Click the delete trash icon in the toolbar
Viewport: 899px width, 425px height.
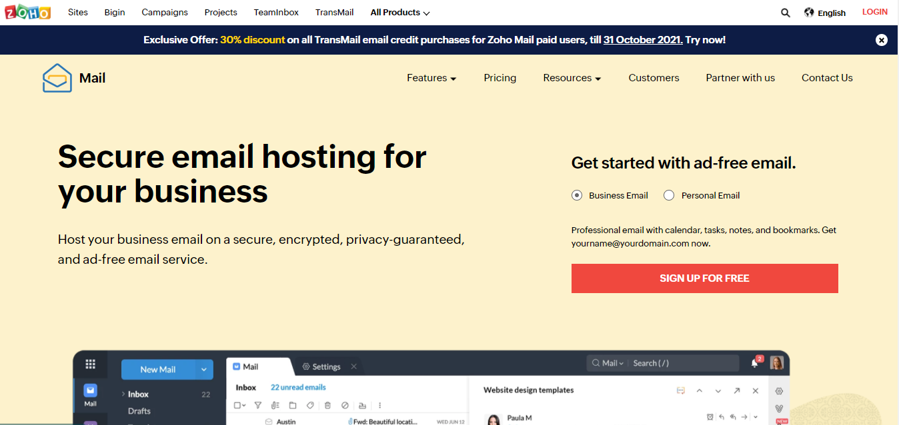coord(327,405)
